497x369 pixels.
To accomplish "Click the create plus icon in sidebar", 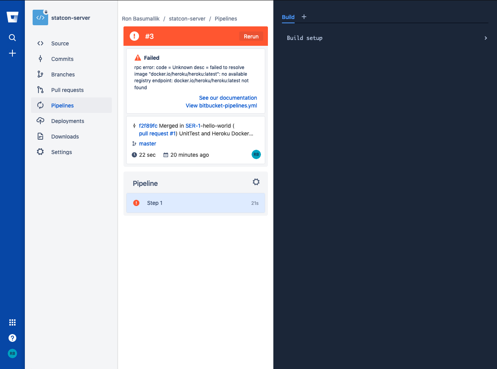I will (12, 53).
